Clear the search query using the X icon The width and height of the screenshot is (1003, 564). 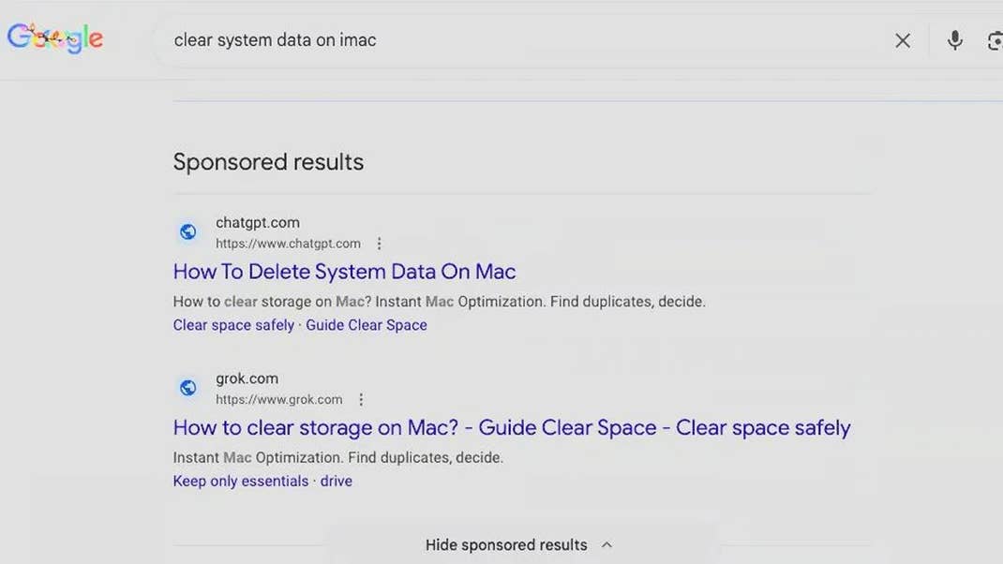[x=902, y=39]
